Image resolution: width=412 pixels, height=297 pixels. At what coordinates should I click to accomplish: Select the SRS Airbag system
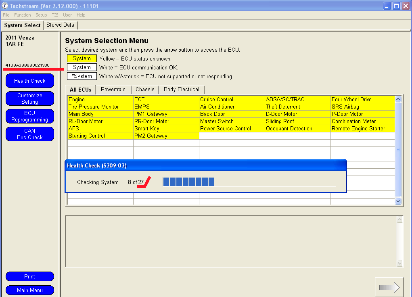click(x=363, y=107)
